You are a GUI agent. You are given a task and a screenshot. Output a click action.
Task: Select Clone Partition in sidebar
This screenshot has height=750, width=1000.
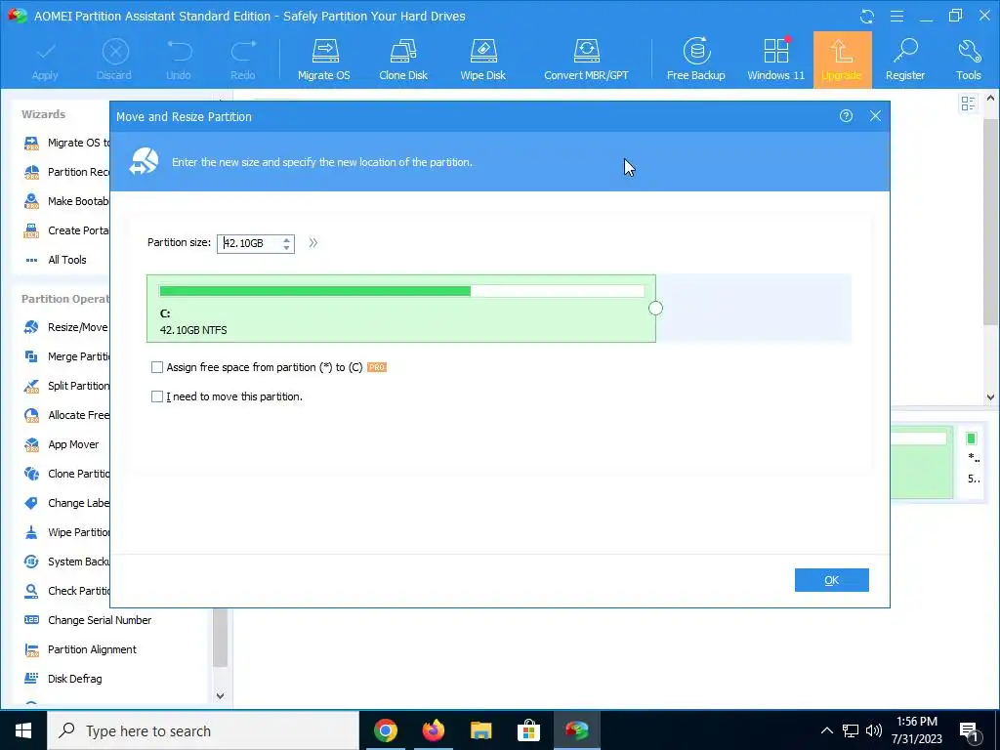coord(65,474)
